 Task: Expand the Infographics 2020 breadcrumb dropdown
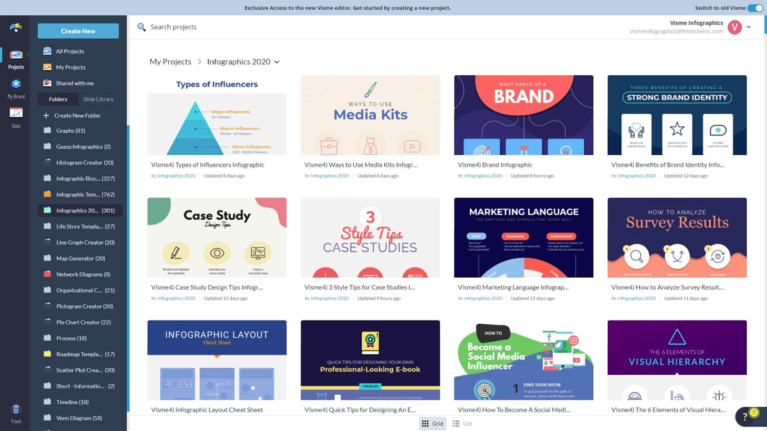[277, 62]
